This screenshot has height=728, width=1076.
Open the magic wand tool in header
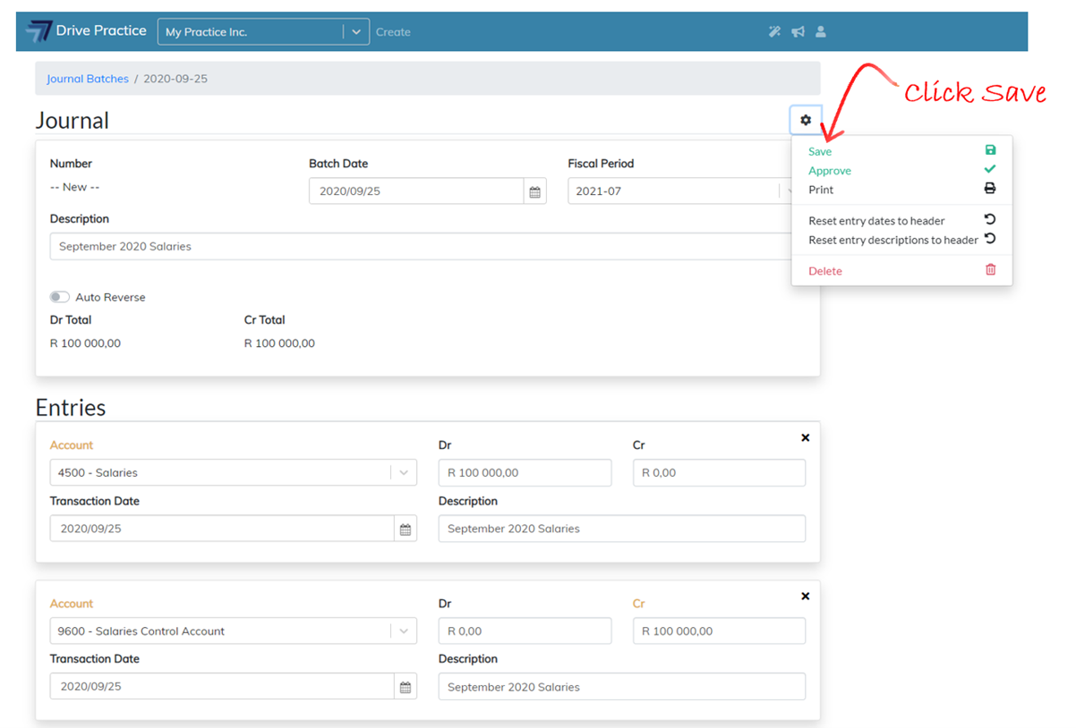tap(774, 31)
